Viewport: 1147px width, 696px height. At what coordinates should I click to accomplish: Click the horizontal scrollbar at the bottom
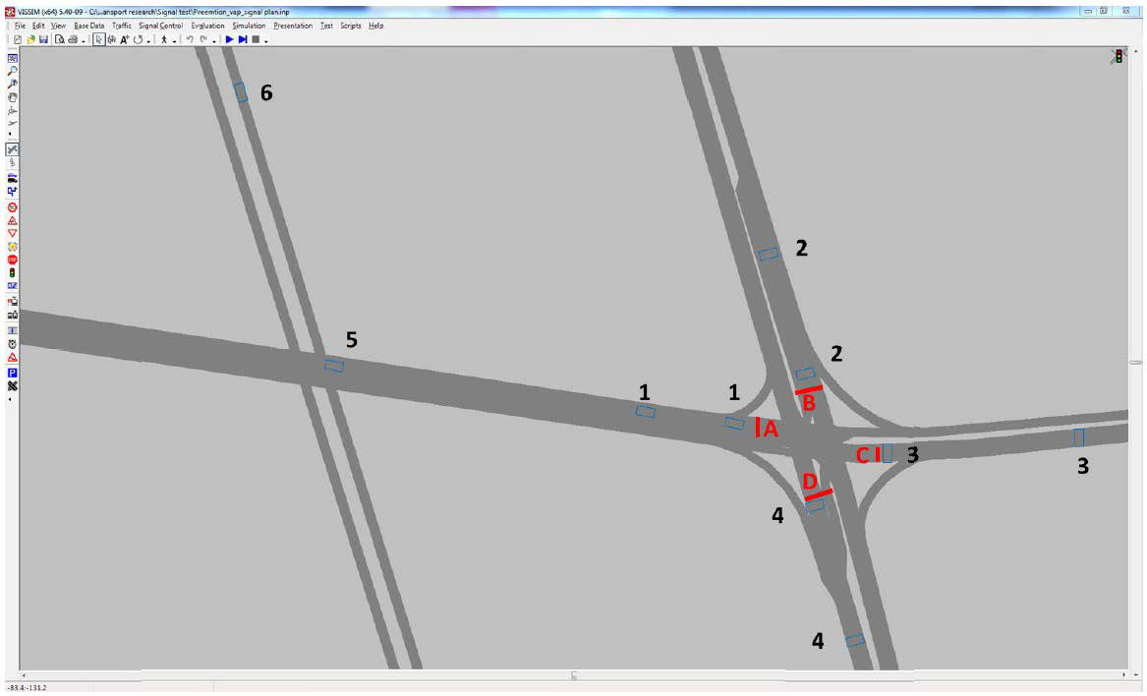(x=573, y=675)
